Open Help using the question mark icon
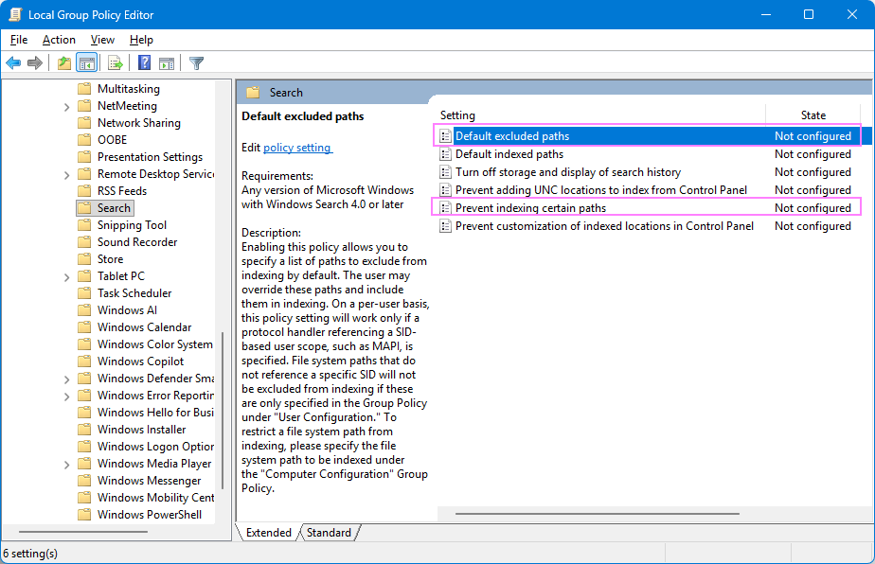This screenshot has width=875, height=564. click(142, 62)
